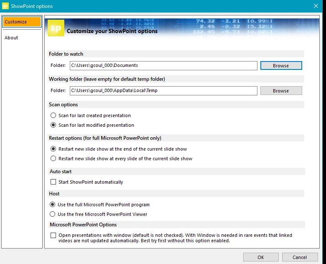The image size is (326, 264).
Task: Click the Folder to watch heading
Action: point(66,54)
